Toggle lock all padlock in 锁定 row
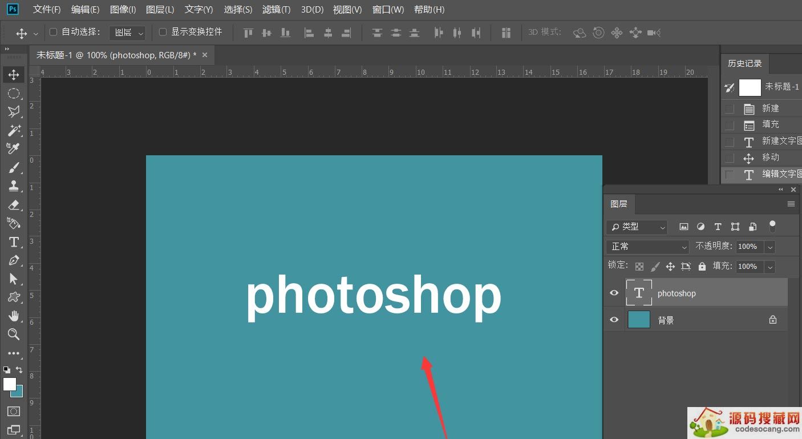This screenshot has width=802, height=439. coord(702,267)
